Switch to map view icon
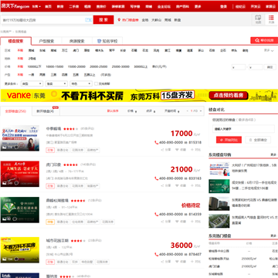Image resolution: width=278 pixels, height=278 pixels. tap(258, 19)
